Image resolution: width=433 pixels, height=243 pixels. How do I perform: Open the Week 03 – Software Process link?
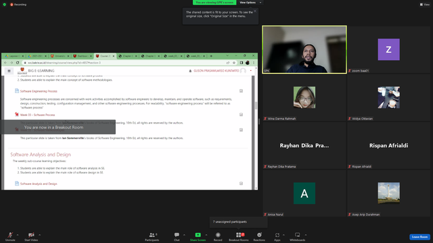38,115
